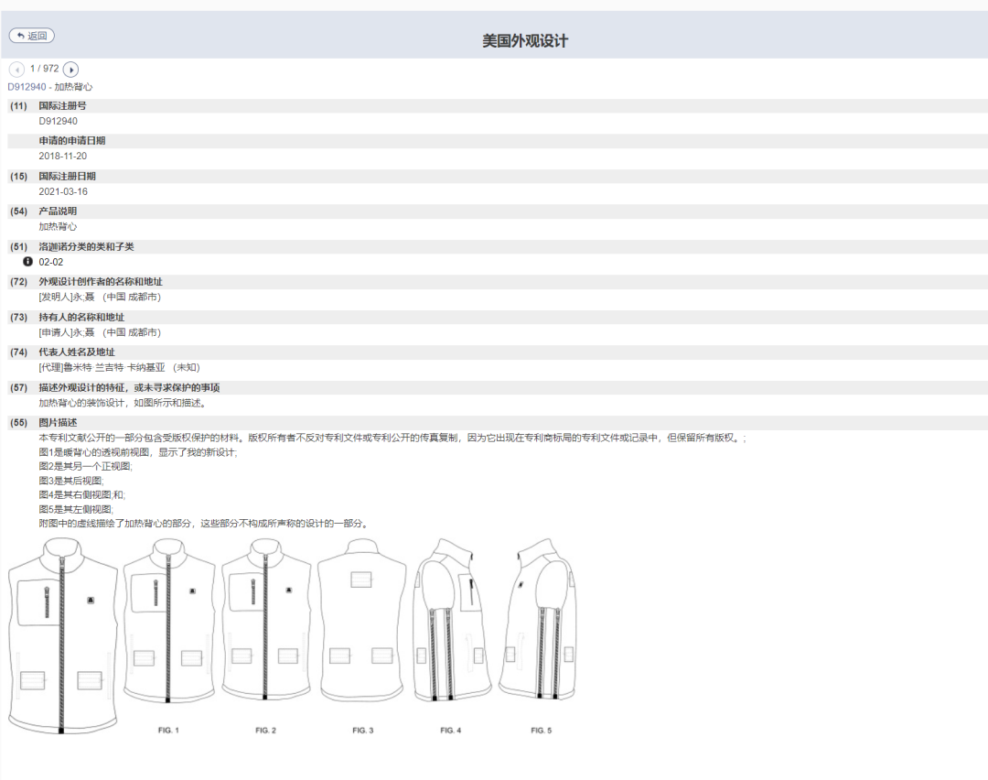Select the [发明人] inventor line
Image resolution: width=988 pixels, height=780 pixels.
click(100, 297)
